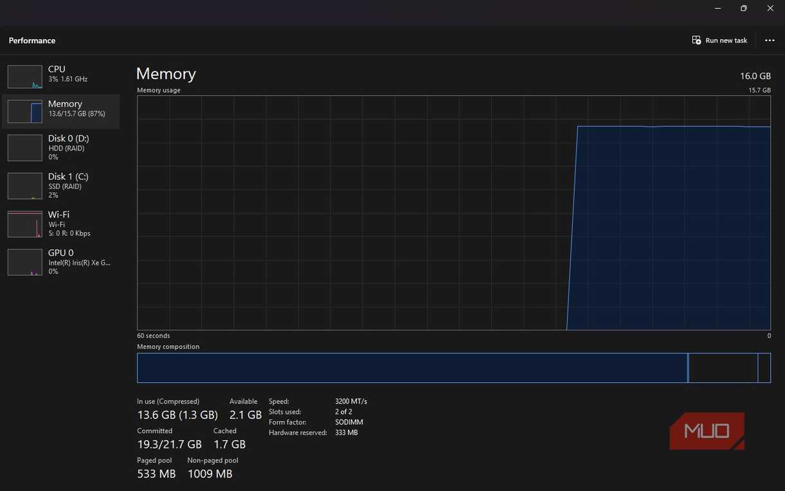The image size is (785, 491).
Task: Click the 2.1 GB available value
Action: (246, 415)
